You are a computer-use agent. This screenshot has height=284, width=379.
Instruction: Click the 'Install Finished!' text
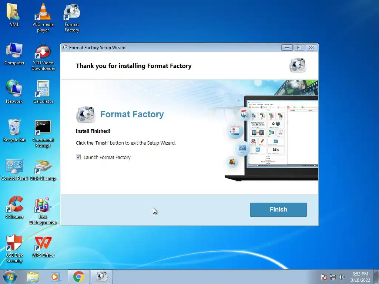93,131
